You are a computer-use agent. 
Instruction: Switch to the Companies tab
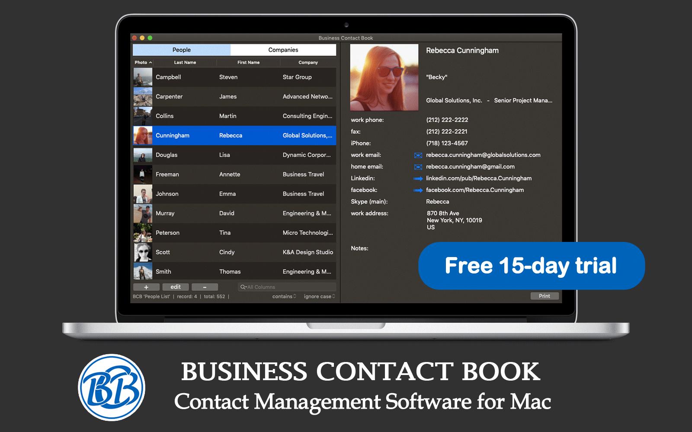coord(283,50)
